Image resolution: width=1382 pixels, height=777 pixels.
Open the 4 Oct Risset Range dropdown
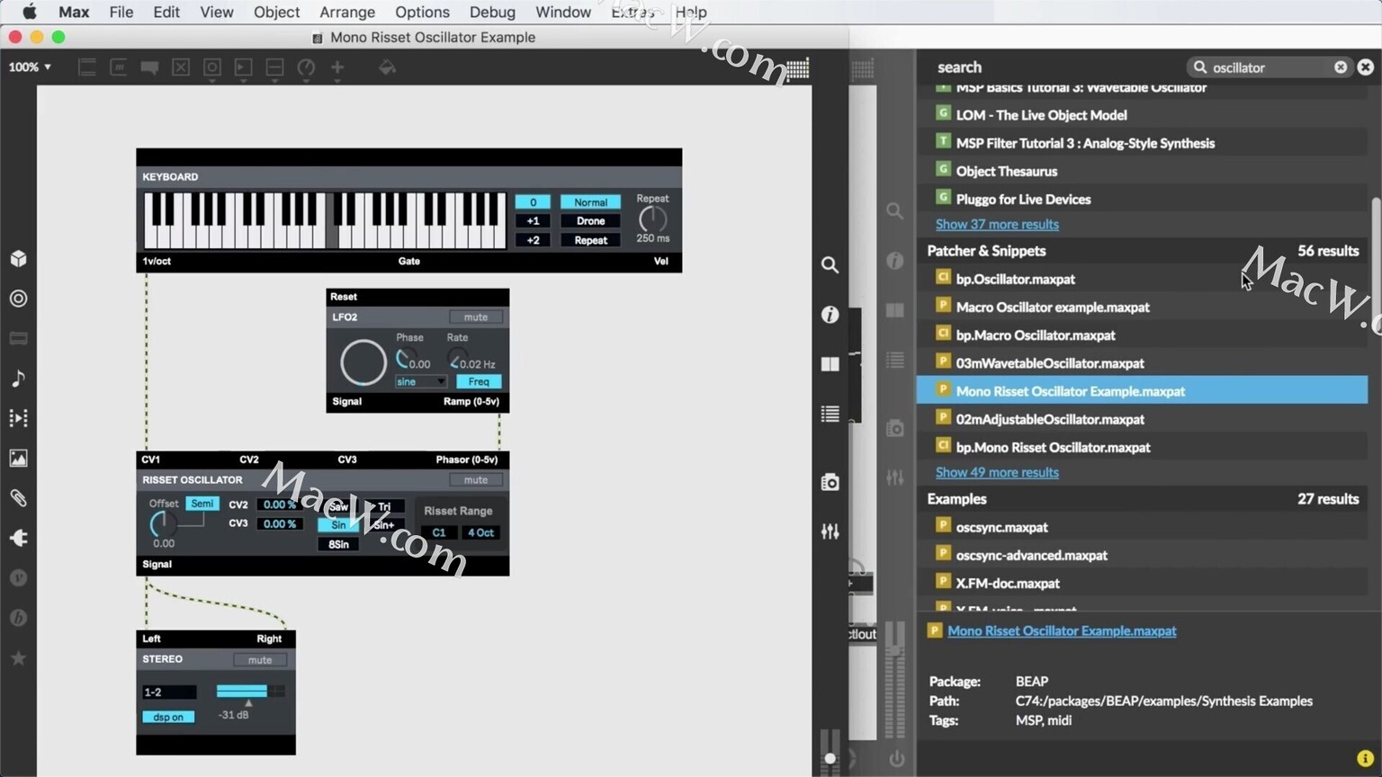point(480,532)
